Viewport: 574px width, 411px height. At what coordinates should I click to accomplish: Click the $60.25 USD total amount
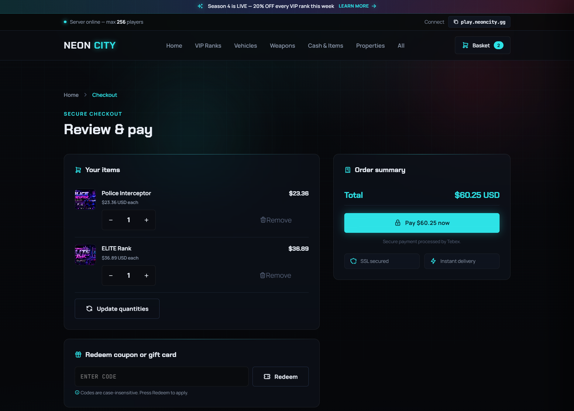click(477, 195)
